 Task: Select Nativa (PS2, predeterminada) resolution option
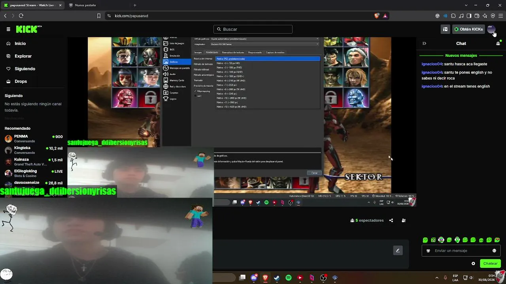pos(268,59)
